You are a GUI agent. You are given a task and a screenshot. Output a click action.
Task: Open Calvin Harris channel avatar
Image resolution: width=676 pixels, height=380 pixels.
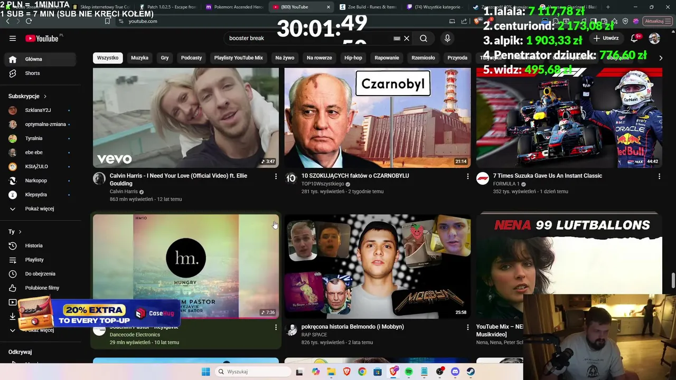99,178
